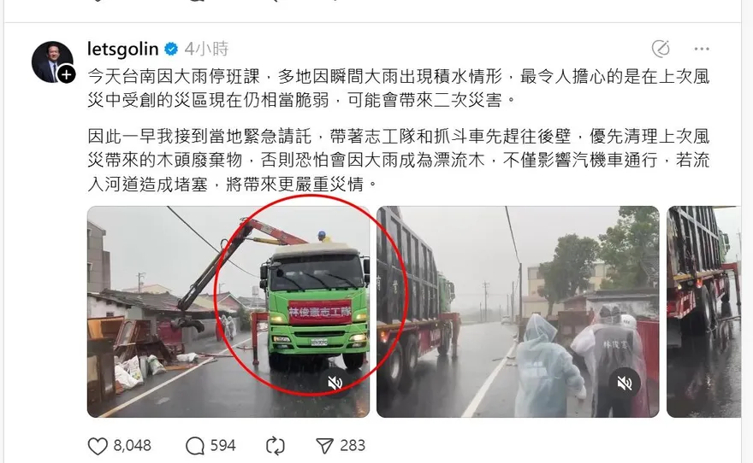753x463 pixels.
Task: Like the post with heart icon
Action: click(98, 446)
